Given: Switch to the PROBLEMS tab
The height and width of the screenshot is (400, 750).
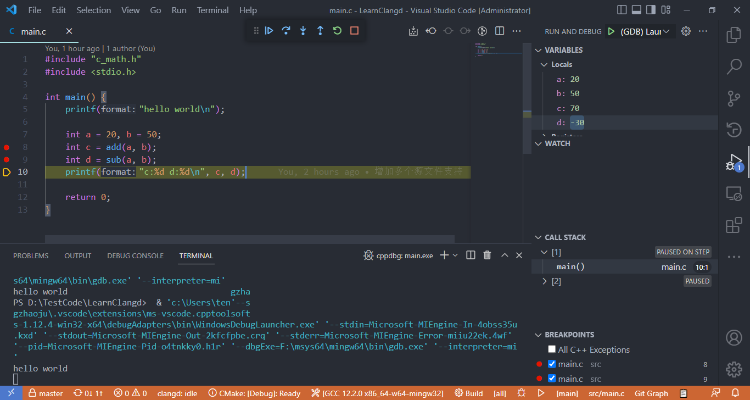Looking at the screenshot, I should coord(31,255).
